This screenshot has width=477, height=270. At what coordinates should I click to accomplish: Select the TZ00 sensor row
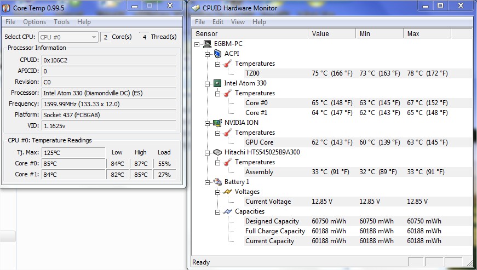(358, 73)
